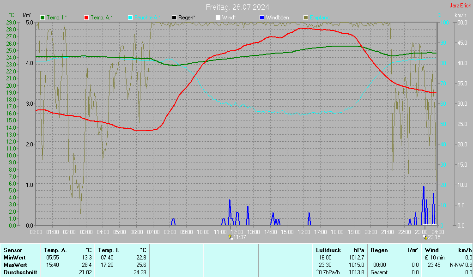Click the Temp. A. max value 28.4
Image resolution: width=473 pixels, height=277 pixels.
pyautogui.click(x=87, y=265)
